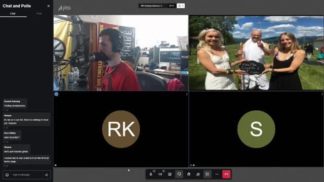Toggle the camera on or off
This screenshot has height=182, width=324.
160,174
